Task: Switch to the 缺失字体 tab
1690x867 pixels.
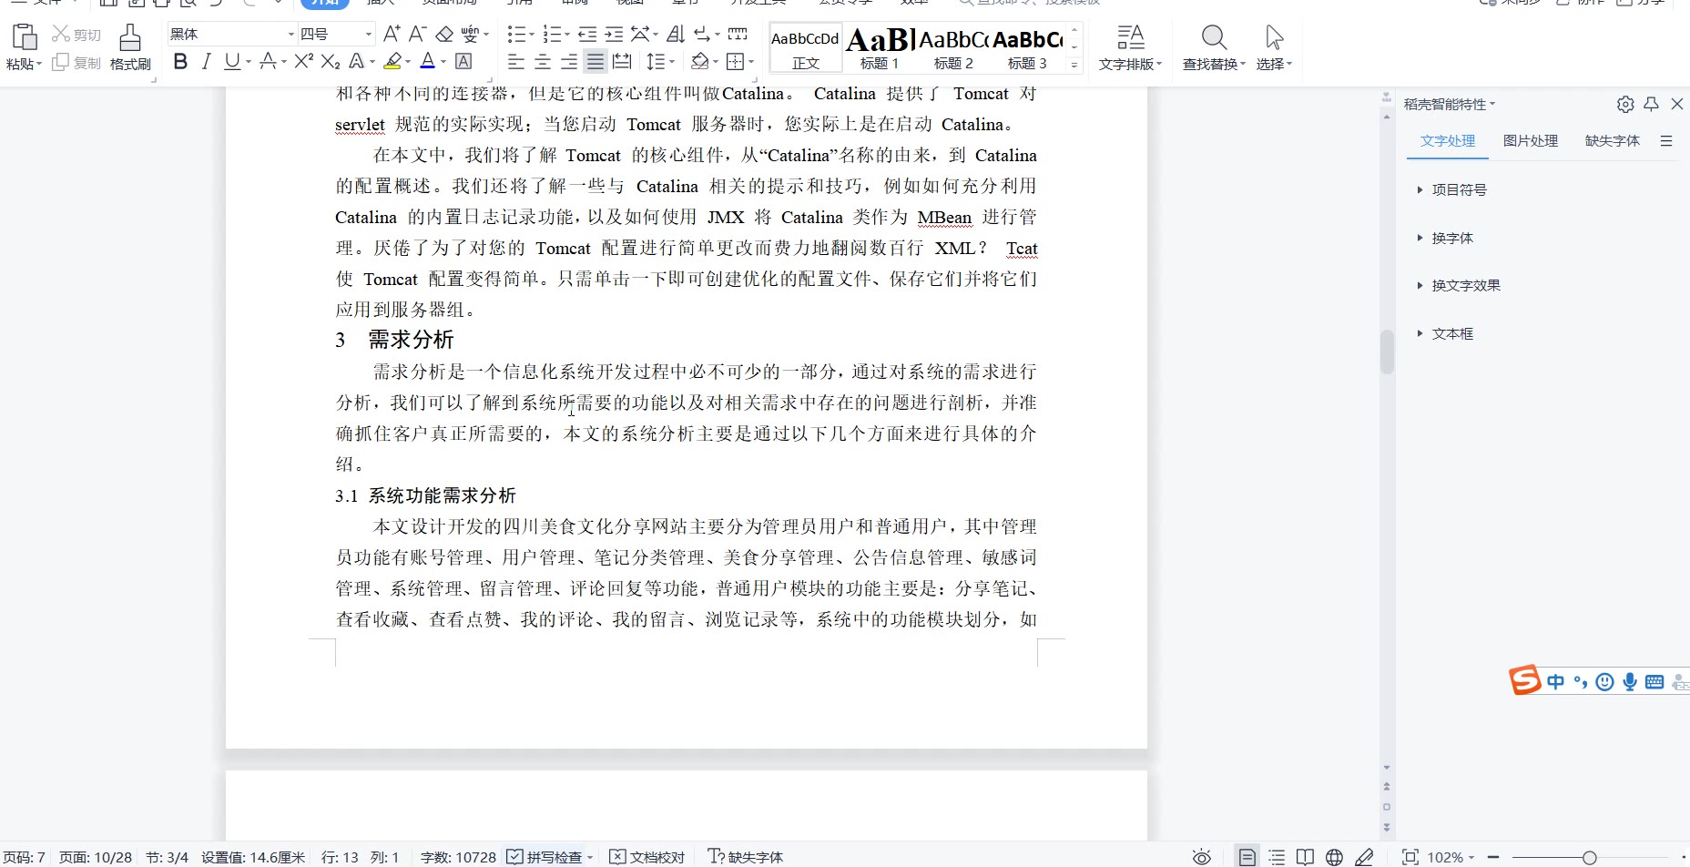Action: (1613, 141)
